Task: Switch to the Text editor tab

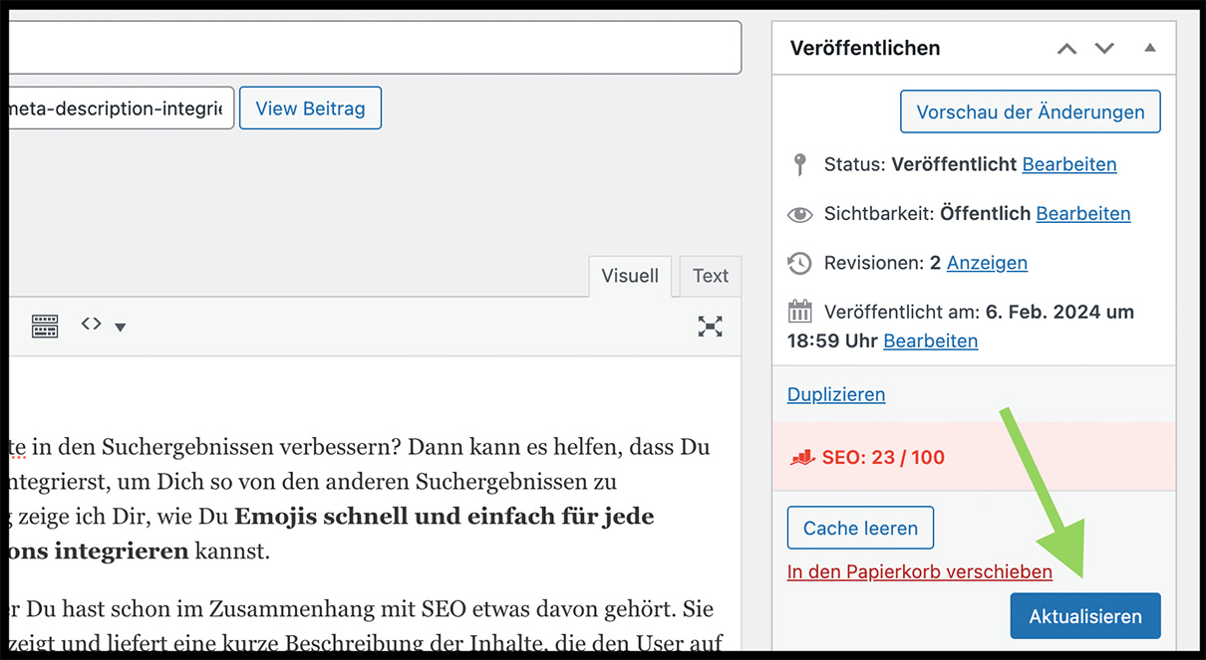Action: [710, 276]
